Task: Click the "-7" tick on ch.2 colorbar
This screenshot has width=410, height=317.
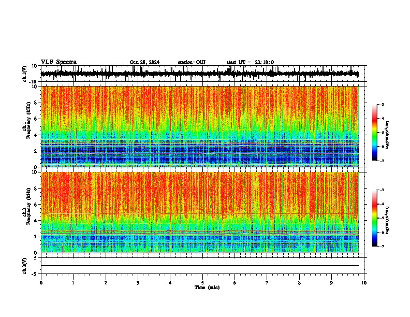Action: click(382, 246)
